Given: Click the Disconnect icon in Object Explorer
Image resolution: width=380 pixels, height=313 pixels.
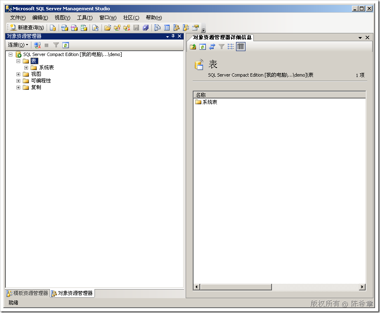Looking at the screenshot, I should click(37, 45).
